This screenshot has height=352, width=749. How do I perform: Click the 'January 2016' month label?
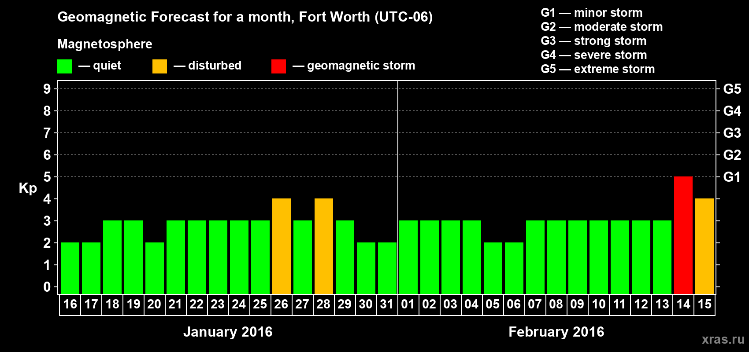(228, 332)
